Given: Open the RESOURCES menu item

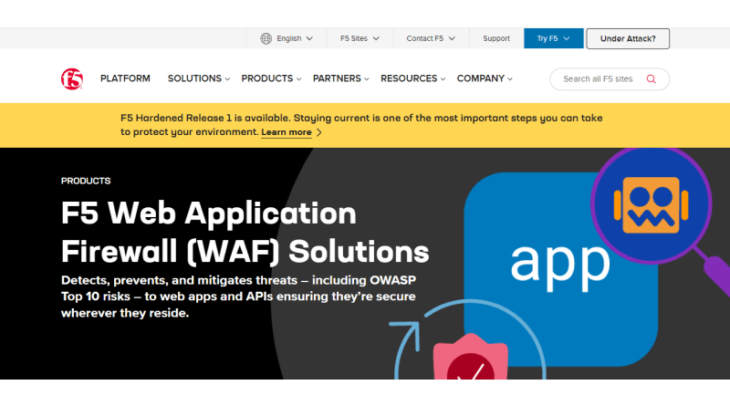Looking at the screenshot, I should click(409, 78).
